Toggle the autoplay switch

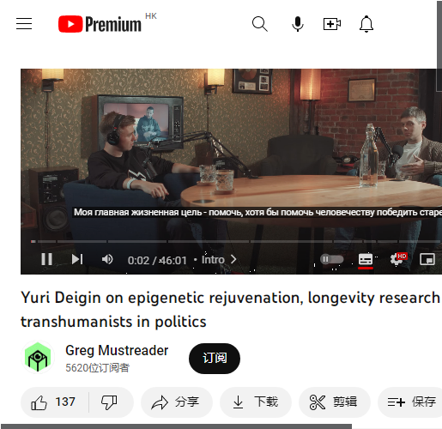click(x=331, y=259)
